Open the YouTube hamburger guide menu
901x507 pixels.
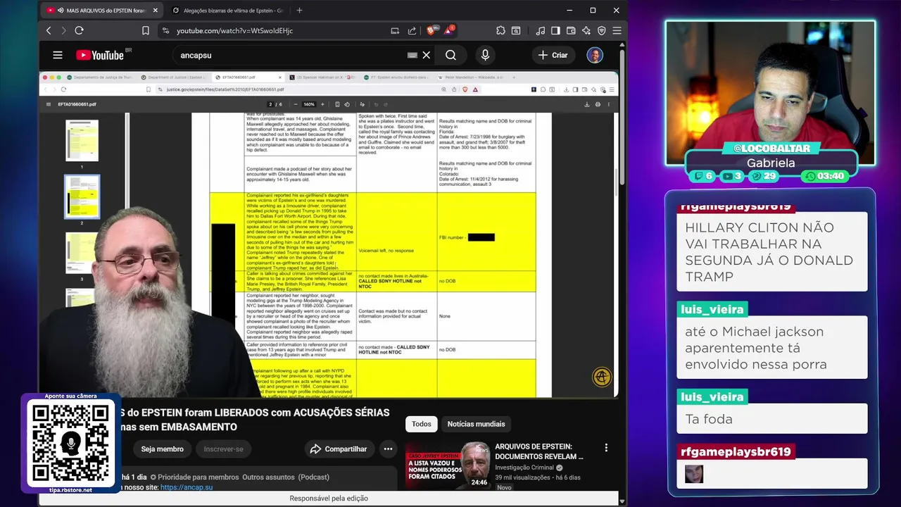click(x=58, y=55)
